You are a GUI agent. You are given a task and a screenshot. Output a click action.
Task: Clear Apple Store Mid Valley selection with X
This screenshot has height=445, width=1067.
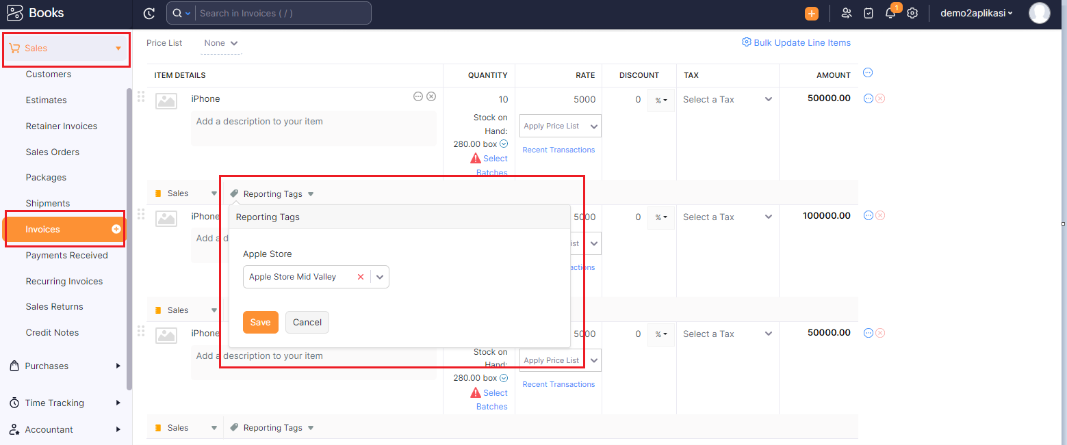(x=361, y=277)
